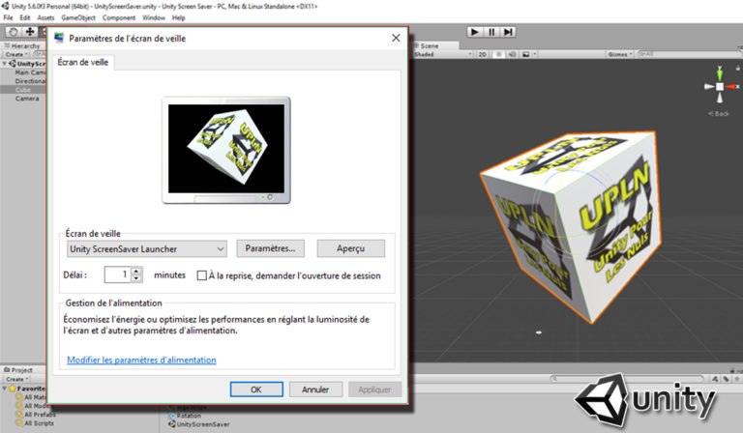Decrease Délai with the down arrow
Image resolution: width=743 pixels, height=433 pixels.
pyautogui.click(x=136, y=278)
